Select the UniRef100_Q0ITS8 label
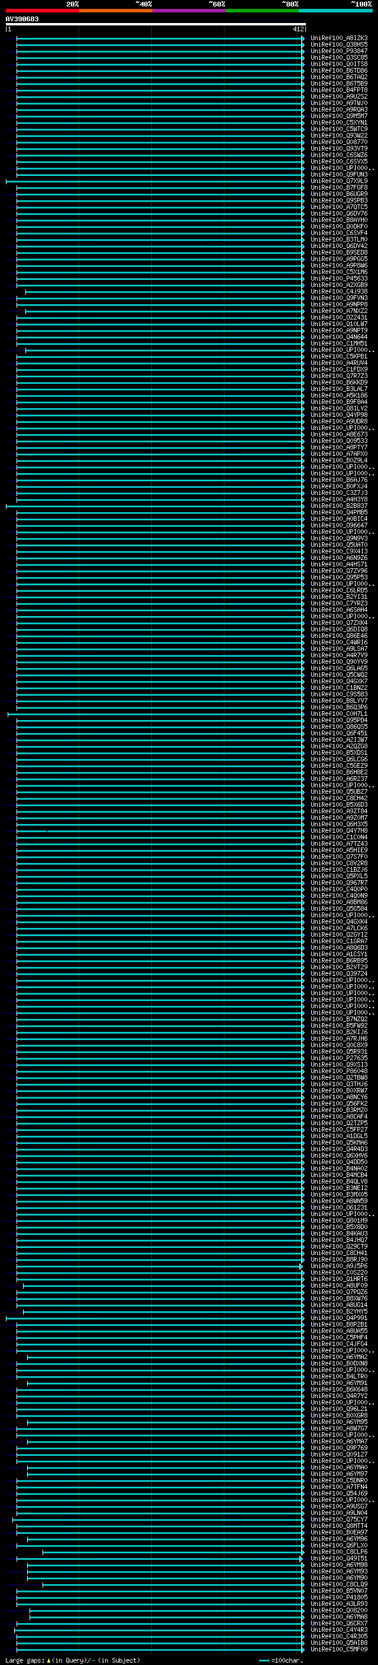This screenshot has width=378, height=1665. pos(338,64)
